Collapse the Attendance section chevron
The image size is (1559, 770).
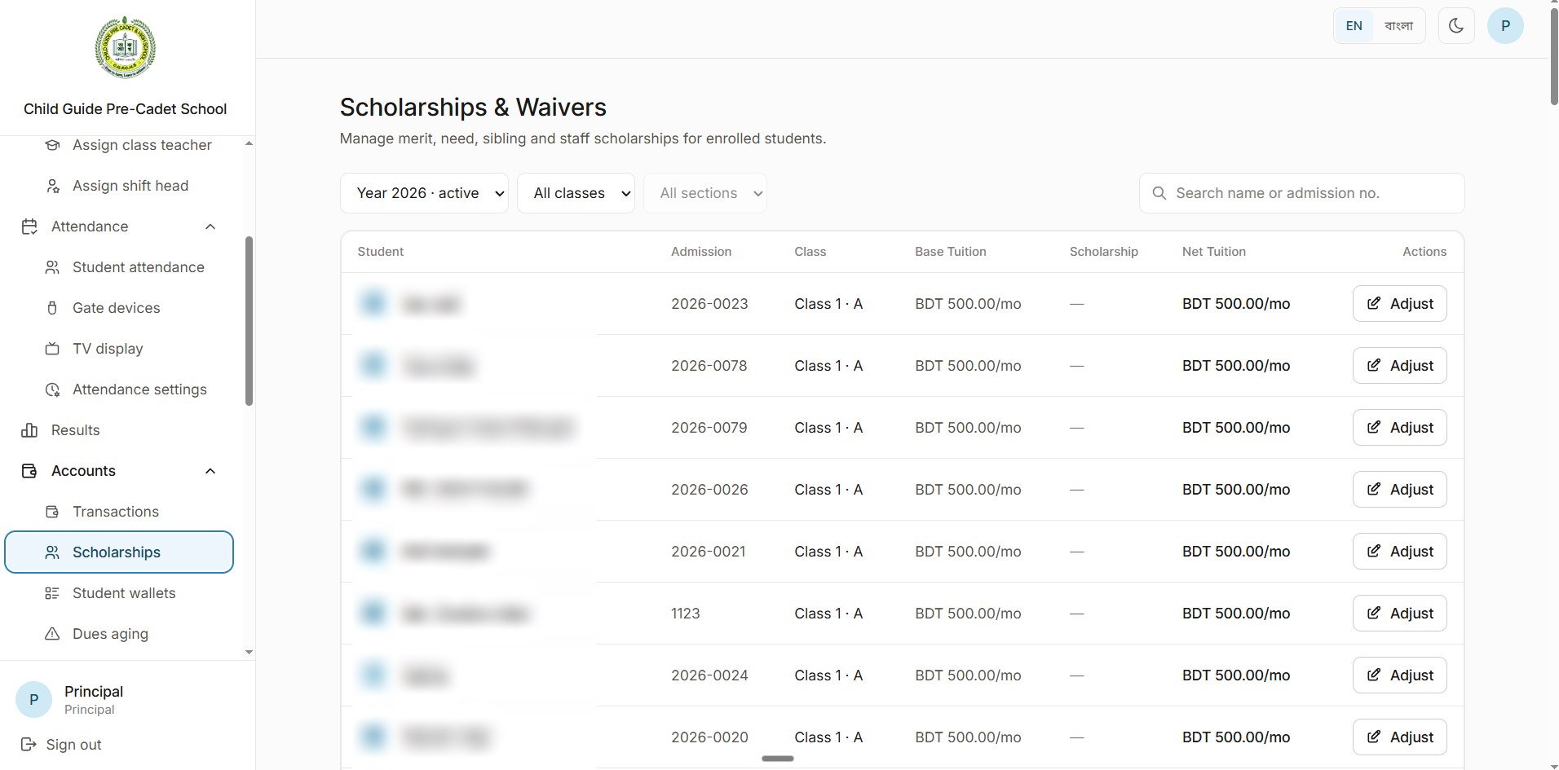pyautogui.click(x=210, y=227)
